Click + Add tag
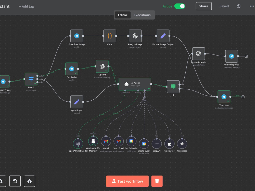The height and width of the screenshot is (191, 255). (x=27, y=7)
